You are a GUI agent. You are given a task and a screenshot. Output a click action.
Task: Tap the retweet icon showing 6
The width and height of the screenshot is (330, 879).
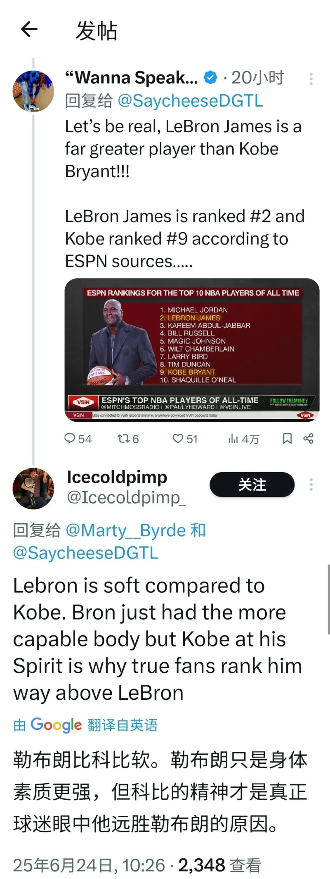tap(128, 438)
